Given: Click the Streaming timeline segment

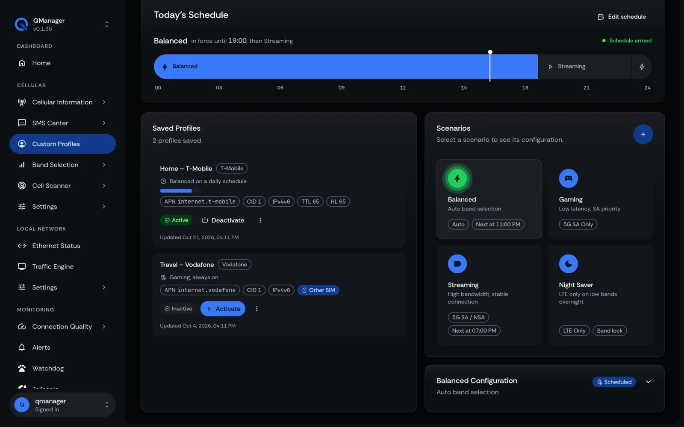Looking at the screenshot, I should 584,67.
